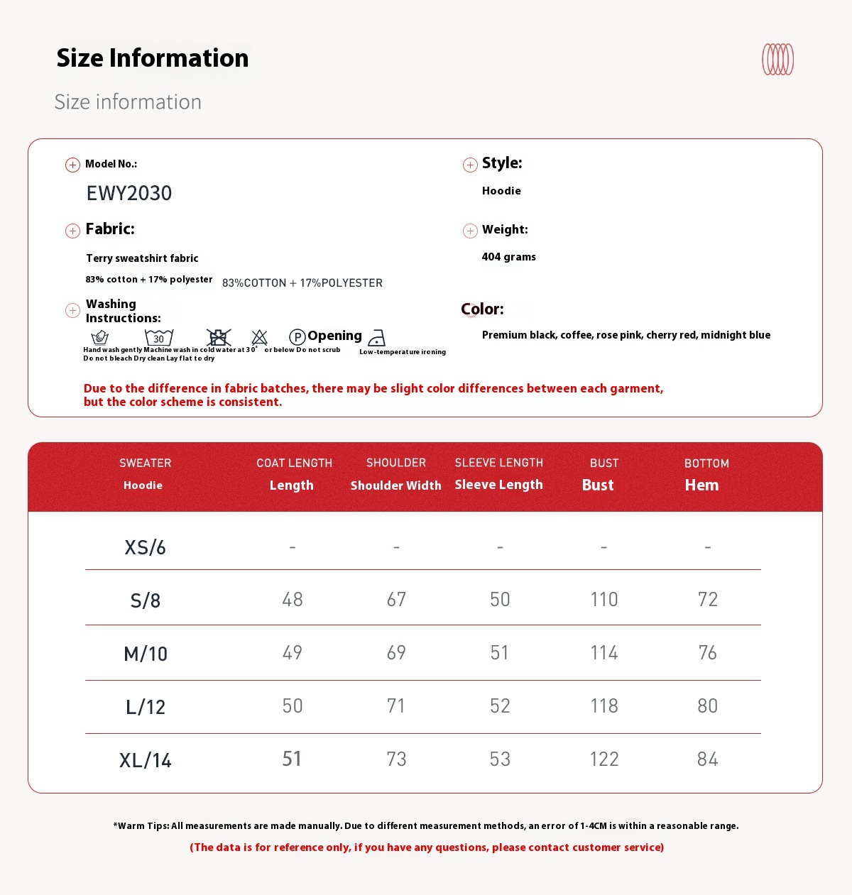
Task: Click the circled P dry clean icon
Action: [297, 337]
